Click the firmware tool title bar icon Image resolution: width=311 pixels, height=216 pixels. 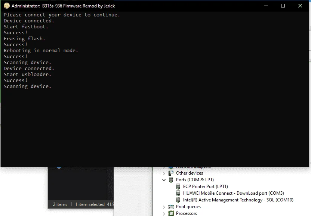click(7, 6)
